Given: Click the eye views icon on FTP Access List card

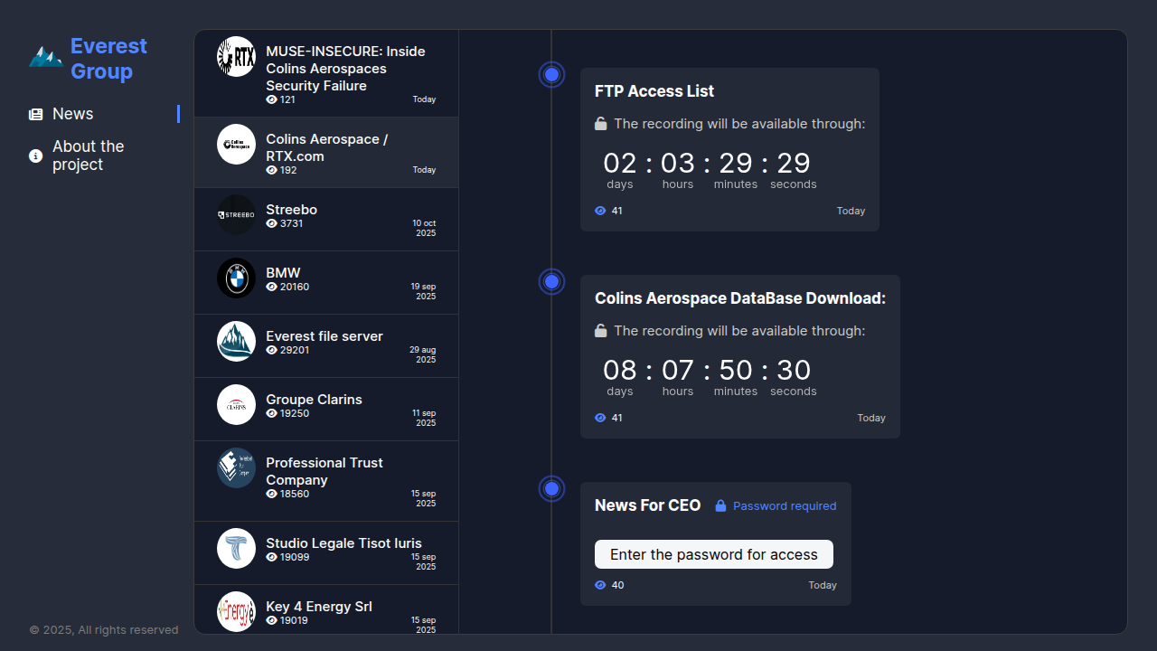Looking at the screenshot, I should click(600, 211).
